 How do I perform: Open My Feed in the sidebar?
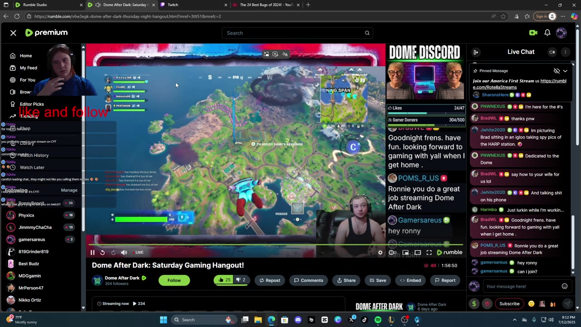point(29,68)
